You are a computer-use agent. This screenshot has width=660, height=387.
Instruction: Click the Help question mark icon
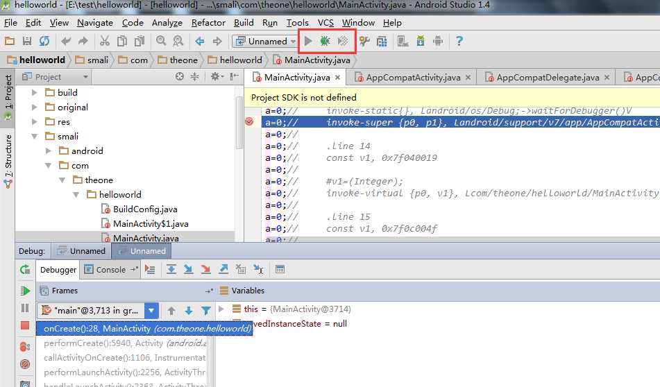click(459, 41)
